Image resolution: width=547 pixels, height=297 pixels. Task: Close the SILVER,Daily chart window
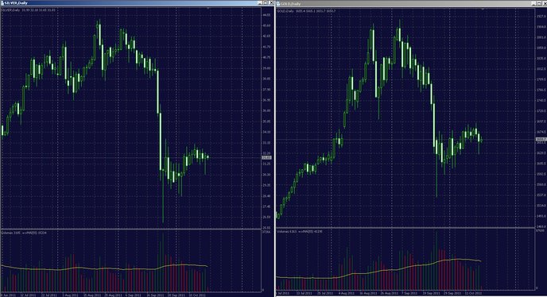[x=271, y=3]
